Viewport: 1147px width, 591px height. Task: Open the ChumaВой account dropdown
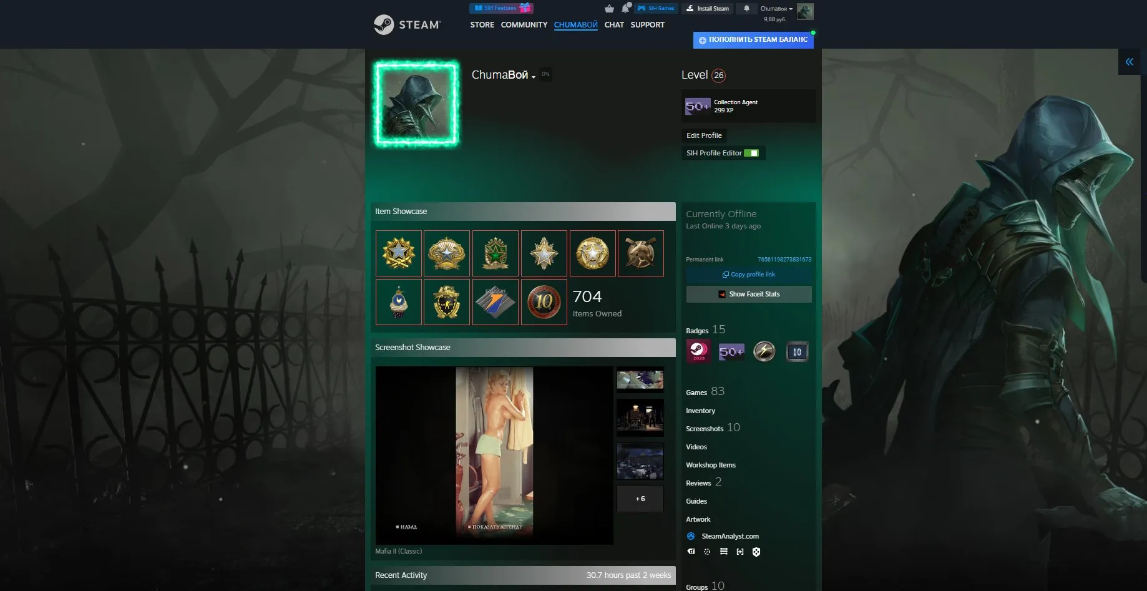click(x=776, y=9)
